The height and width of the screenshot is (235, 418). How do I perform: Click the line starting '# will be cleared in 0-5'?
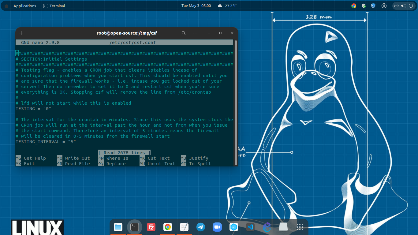click(92, 136)
